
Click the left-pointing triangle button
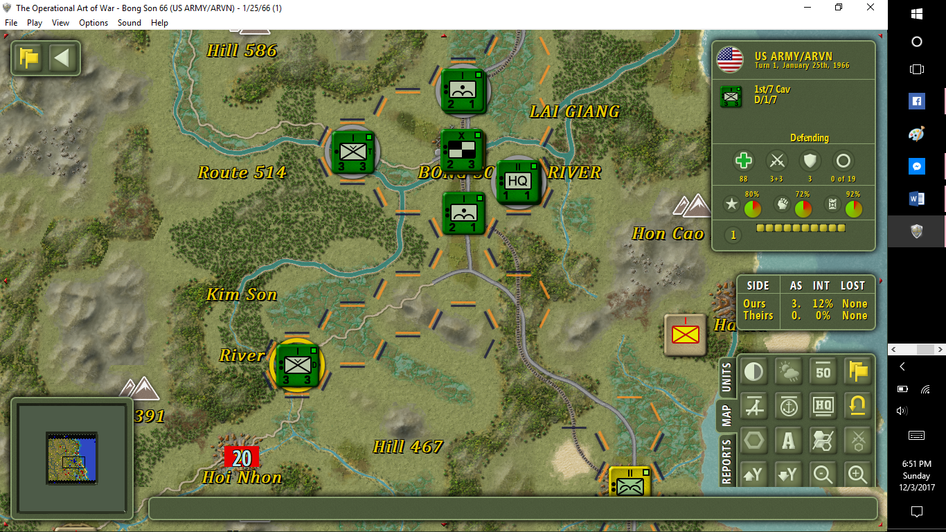coord(62,58)
